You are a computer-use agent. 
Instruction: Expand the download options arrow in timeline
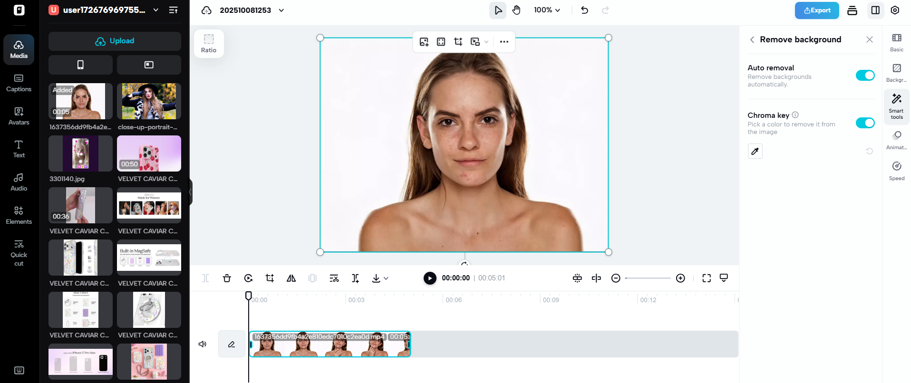[x=386, y=278]
